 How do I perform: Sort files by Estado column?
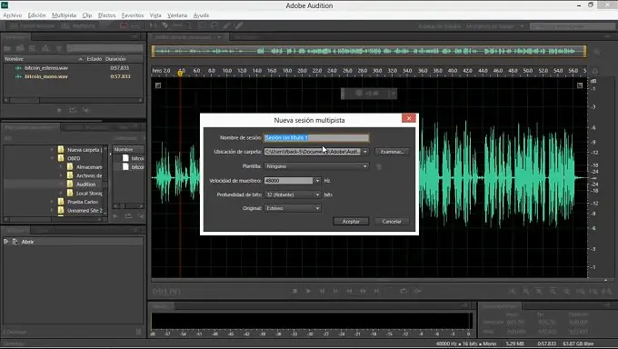95,59
